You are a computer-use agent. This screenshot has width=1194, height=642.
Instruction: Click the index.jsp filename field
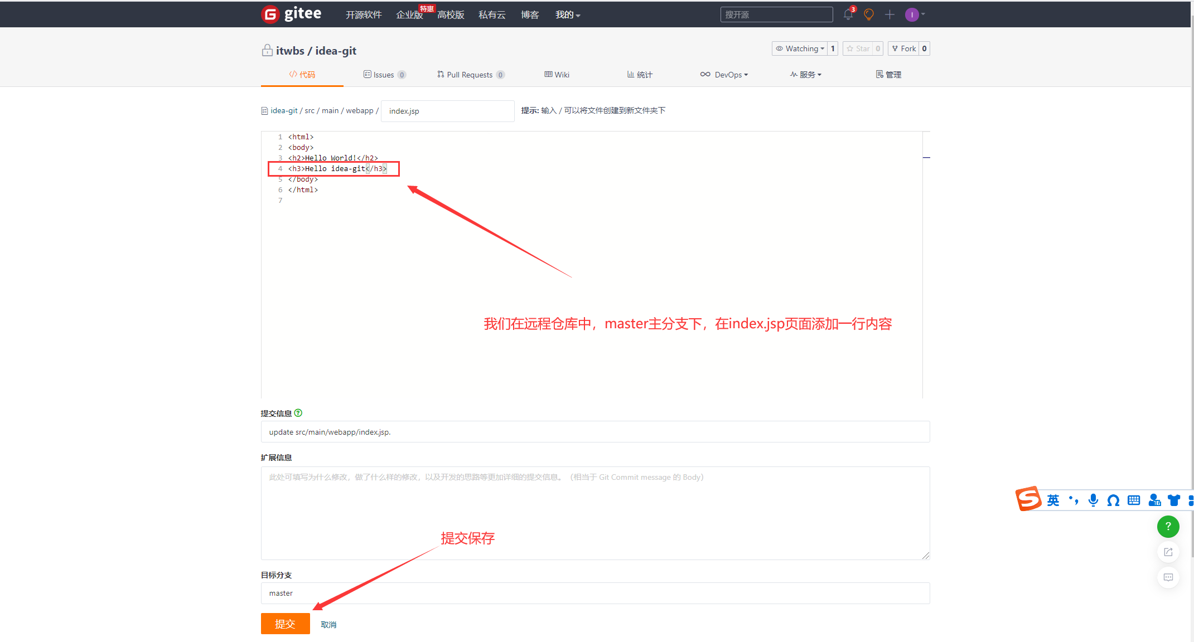[x=447, y=111]
